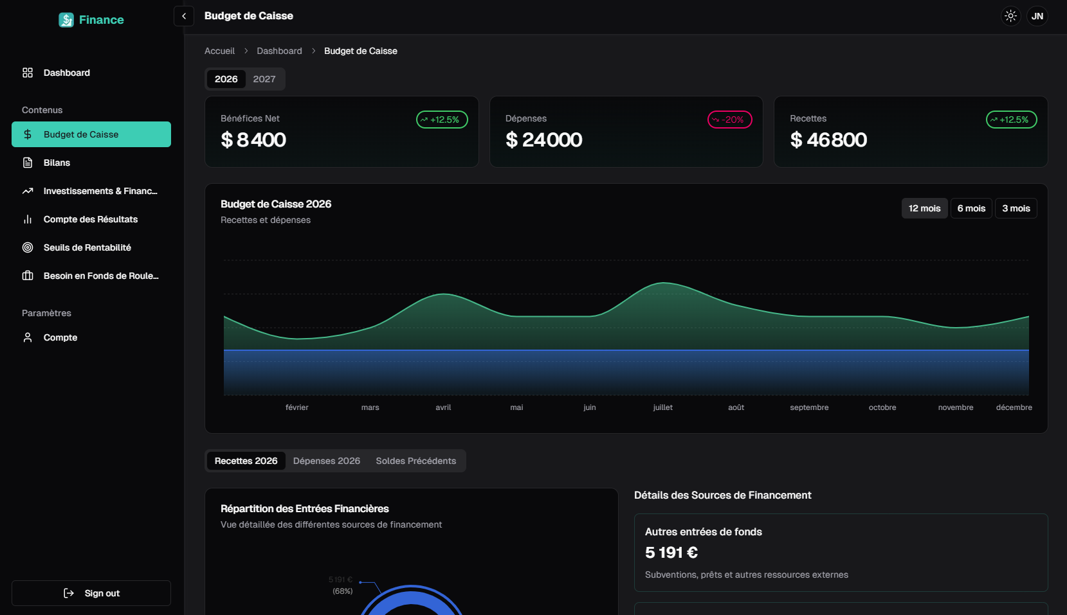
Task: Click the Compte des Résultats bar chart icon
Action: [28, 219]
